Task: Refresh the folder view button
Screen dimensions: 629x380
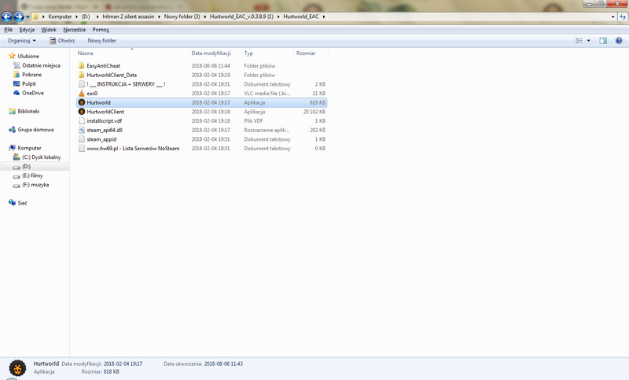Action: tap(623, 17)
